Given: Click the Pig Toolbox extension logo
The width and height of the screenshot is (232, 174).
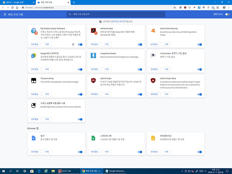Looking at the screenshot, I should click(x=34, y=31).
